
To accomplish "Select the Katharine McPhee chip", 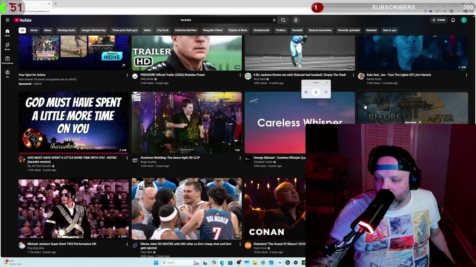I will pyautogui.click(x=186, y=30).
